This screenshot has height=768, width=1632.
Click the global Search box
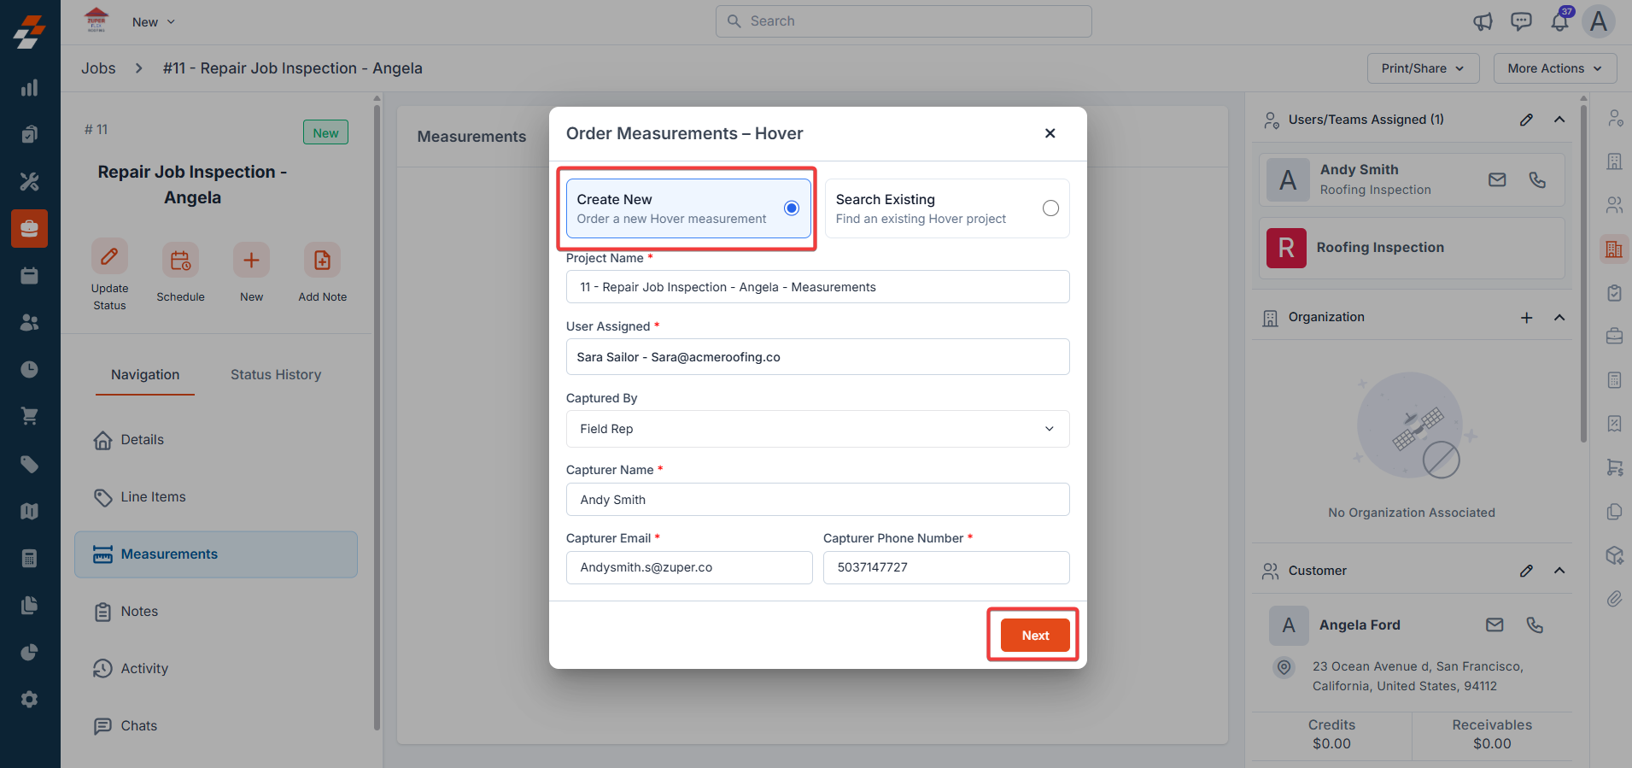[904, 21]
